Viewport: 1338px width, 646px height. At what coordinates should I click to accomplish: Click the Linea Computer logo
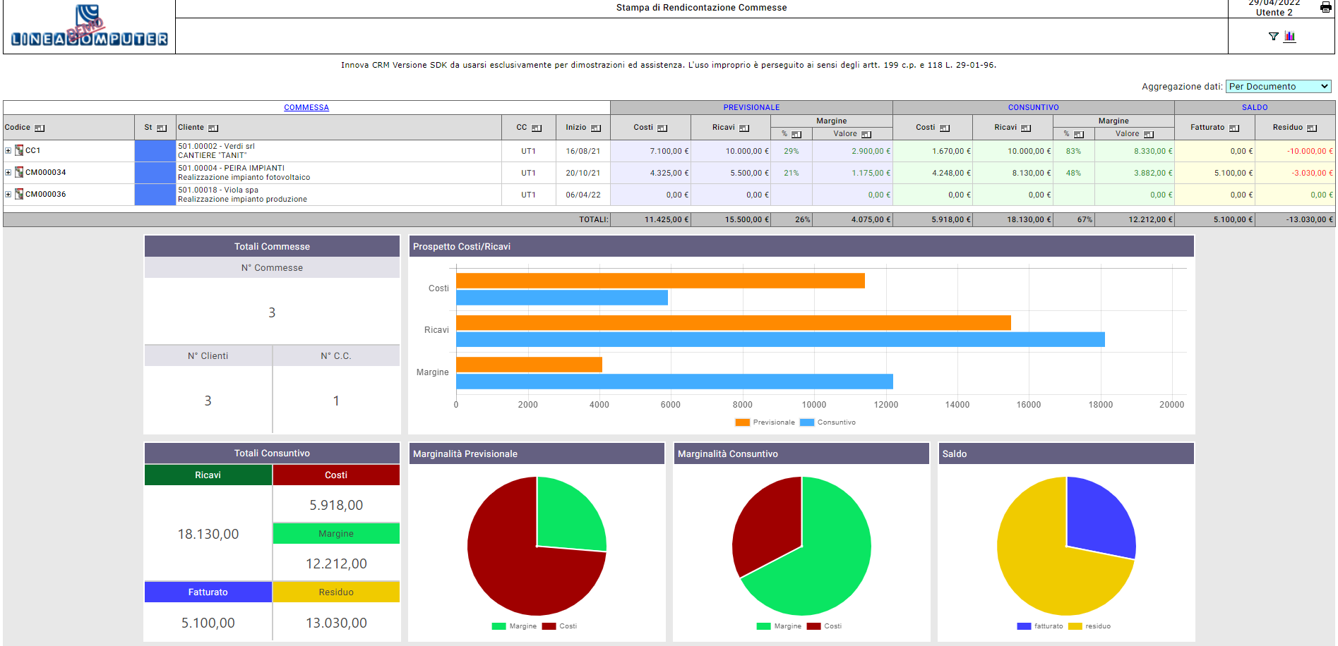[x=89, y=27]
